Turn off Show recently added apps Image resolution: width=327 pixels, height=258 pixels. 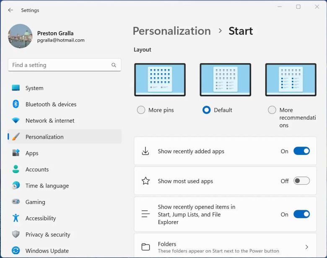301,151
